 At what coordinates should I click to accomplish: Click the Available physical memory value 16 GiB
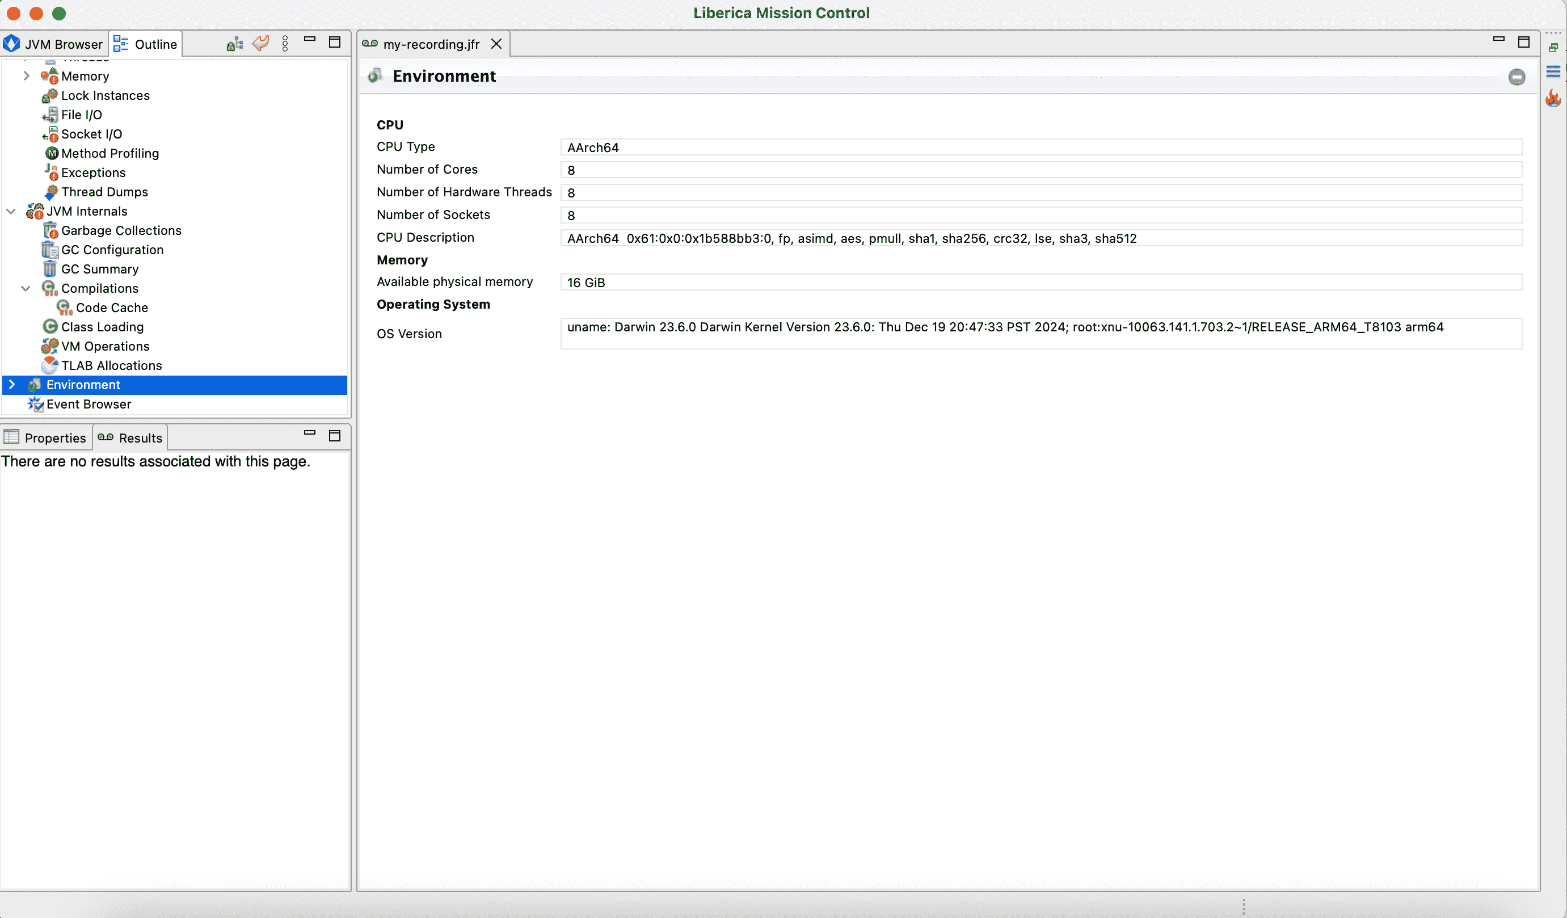[1042, 283]
